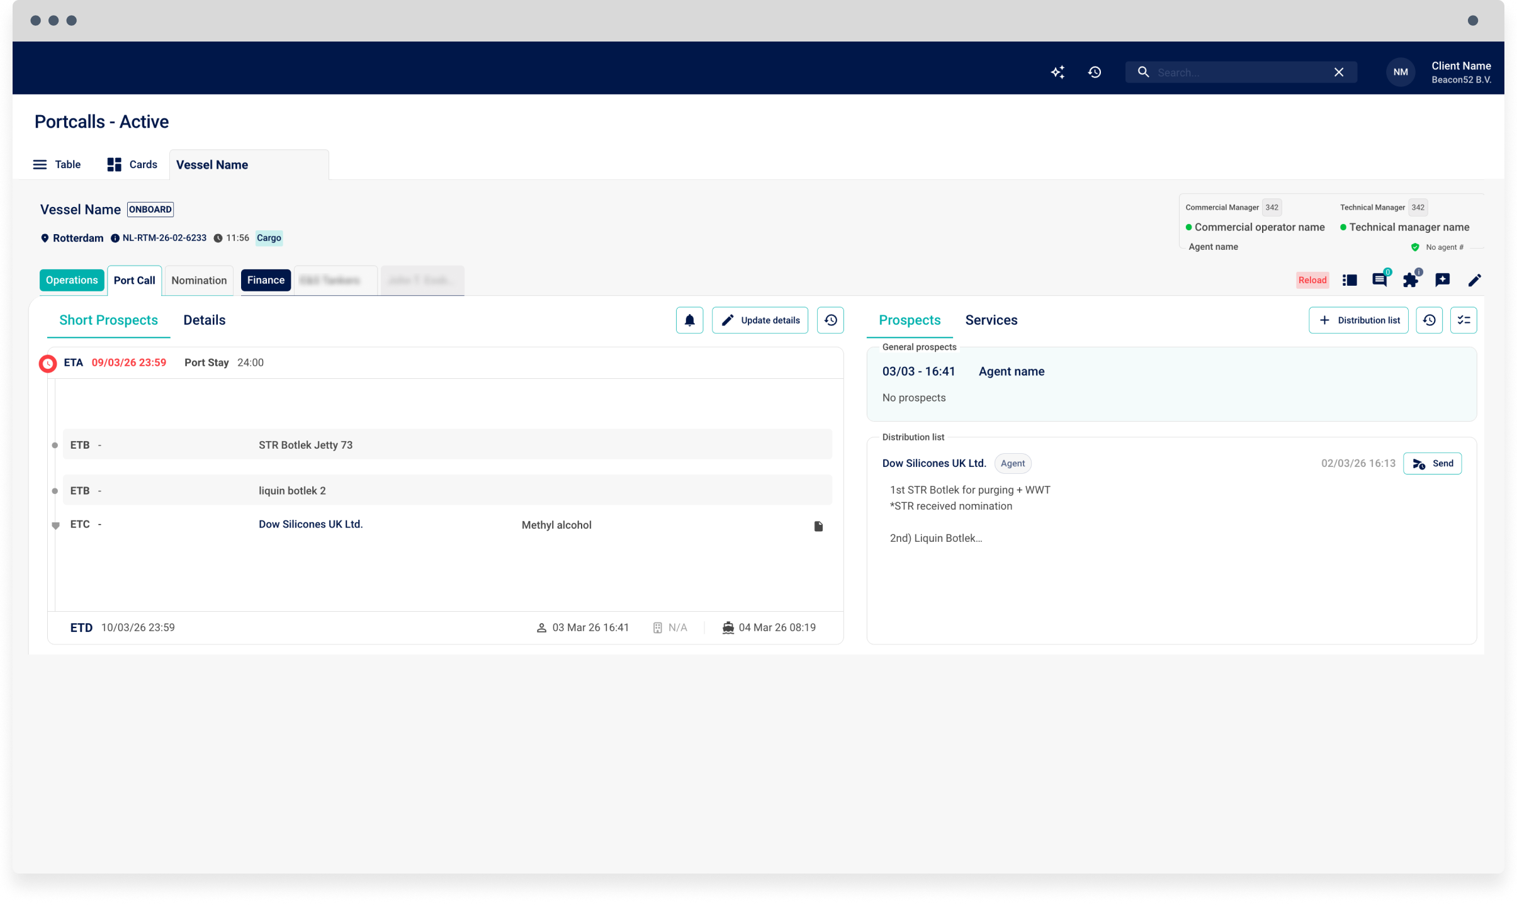Click the AI sparkle icon in header
Image resolution: width=1517 pixels, height=905 pixels.
(1057, 72)
